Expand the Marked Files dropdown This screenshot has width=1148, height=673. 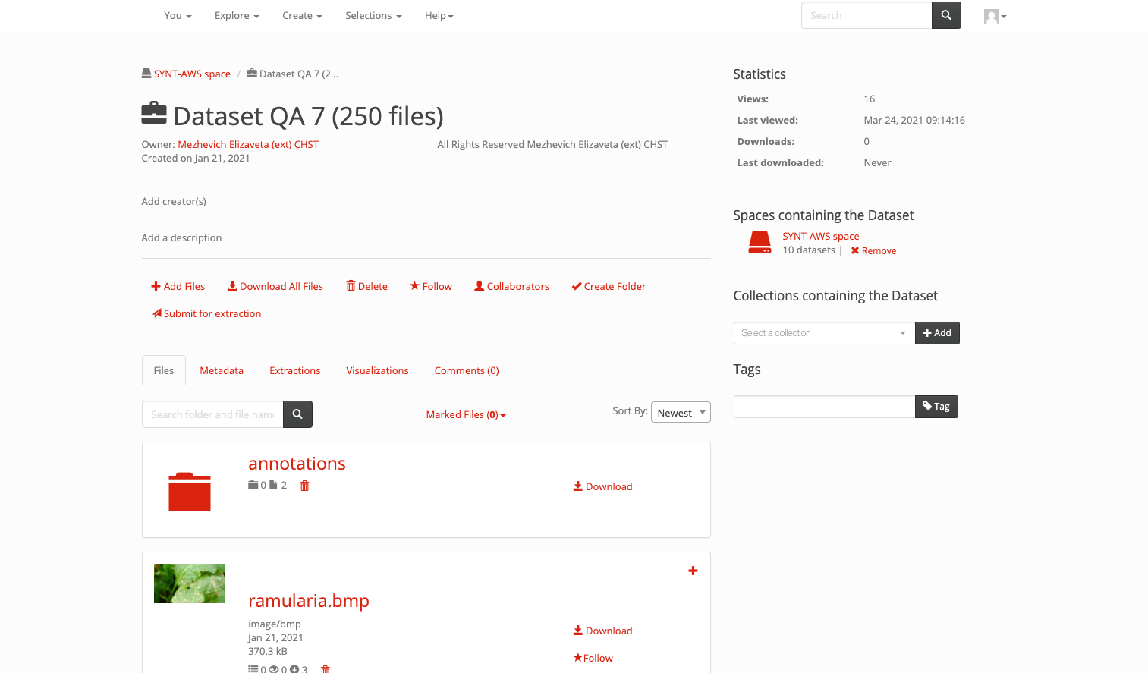tap(466, 414)
